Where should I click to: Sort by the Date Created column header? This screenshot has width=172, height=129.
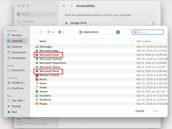coord(143,41)
